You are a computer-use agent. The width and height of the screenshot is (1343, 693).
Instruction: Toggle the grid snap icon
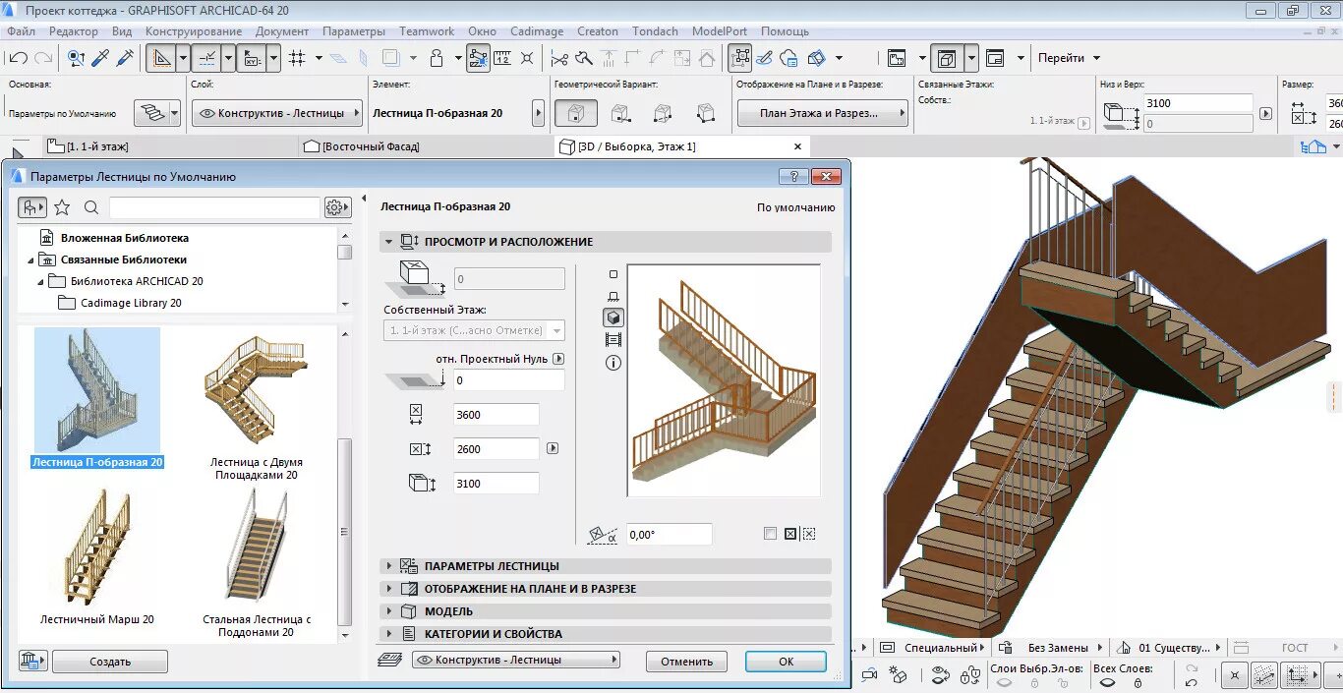pyautogui.click(x=298, y=58)
